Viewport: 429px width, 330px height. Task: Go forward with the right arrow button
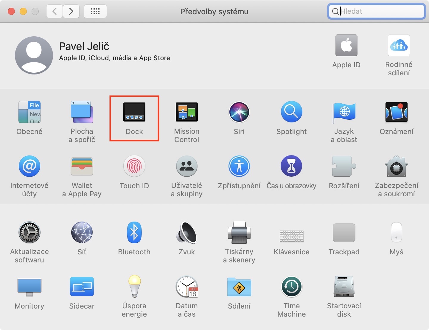(71, 11)
